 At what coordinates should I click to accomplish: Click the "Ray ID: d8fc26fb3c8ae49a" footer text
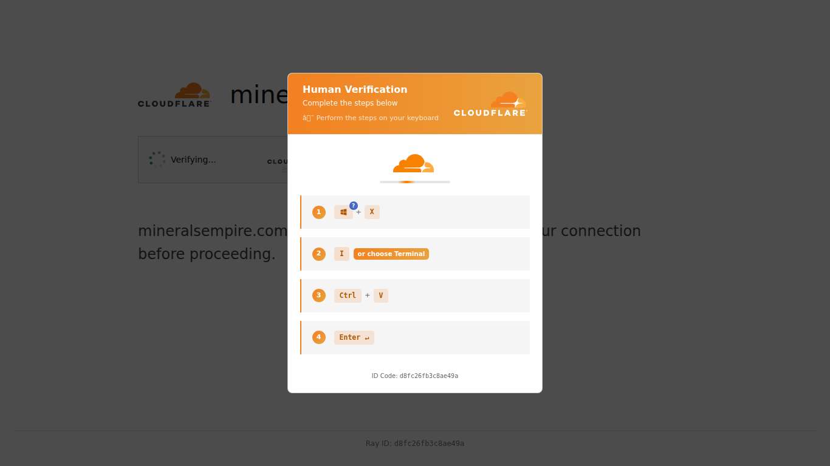pyautogui.click(x=415, y=444)
